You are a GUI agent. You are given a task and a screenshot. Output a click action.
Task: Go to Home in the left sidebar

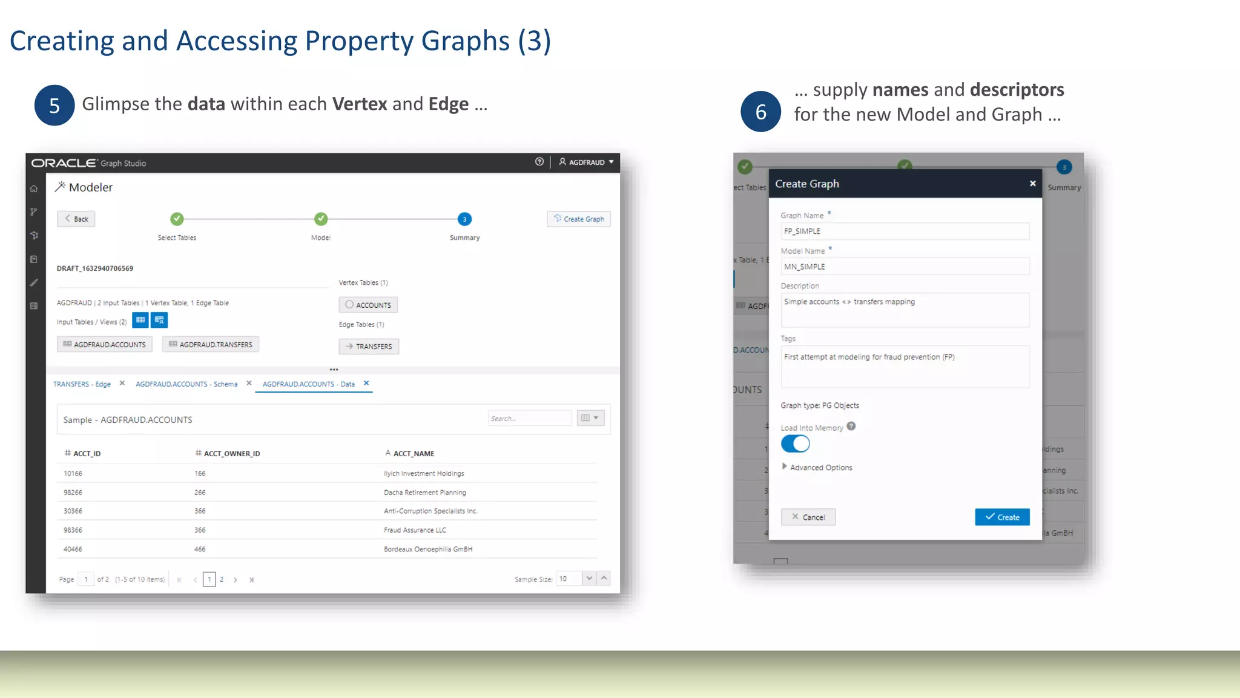[34, 189]
